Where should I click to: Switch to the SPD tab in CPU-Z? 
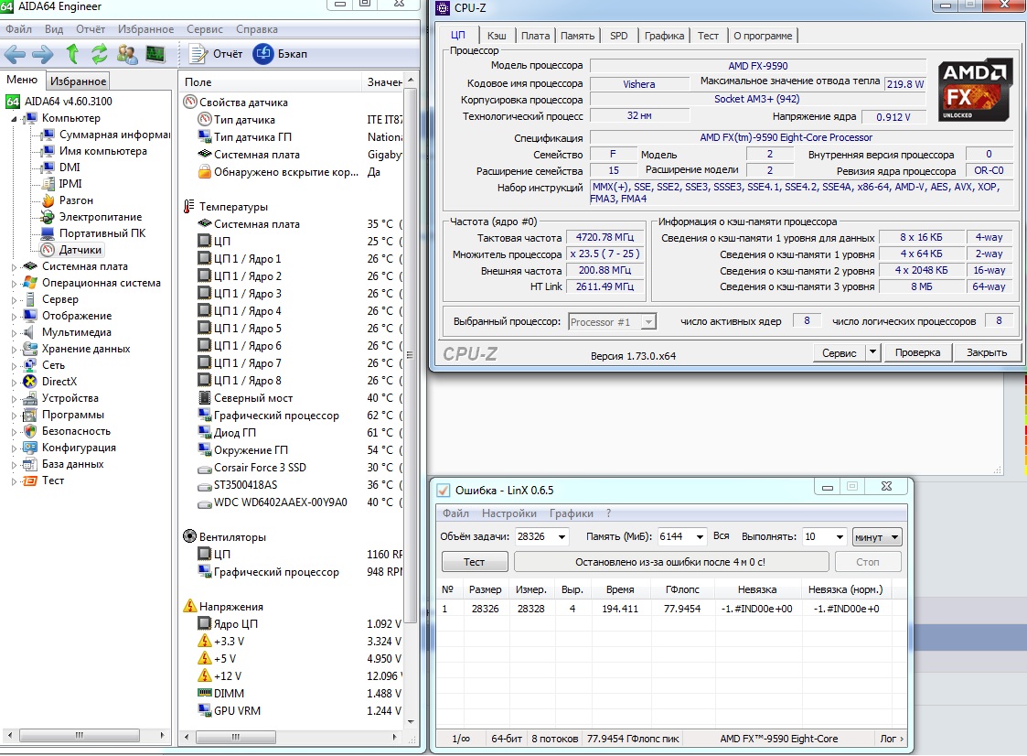coord(618,36)
